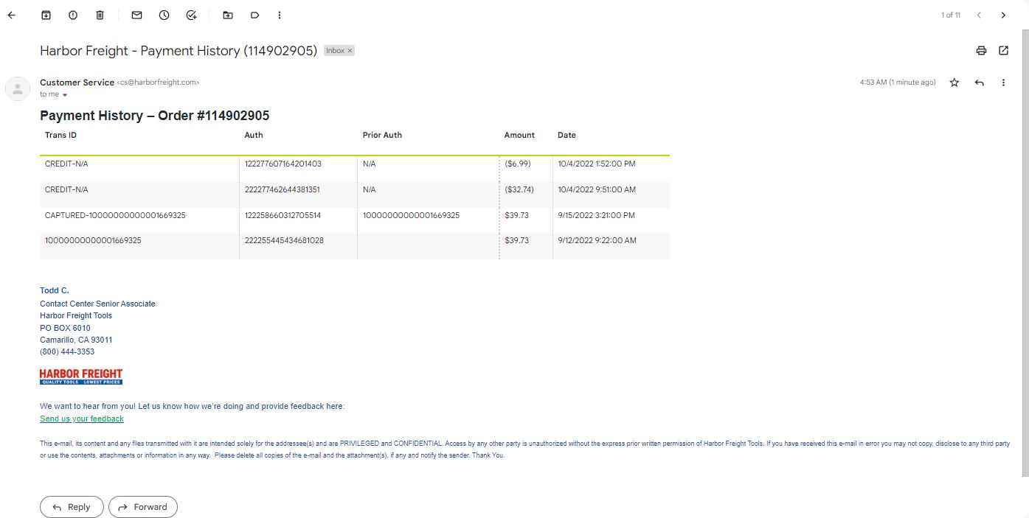
Task: Mark the email as unread
Action: pyautogui.click(x=136, y=15)
